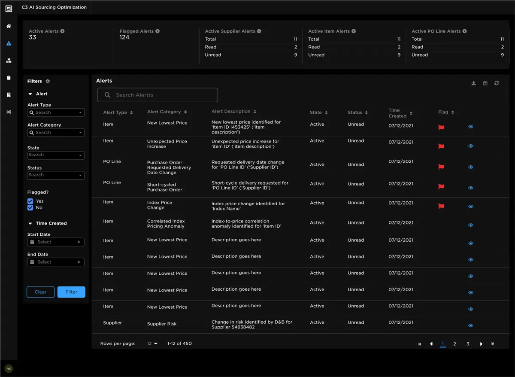
Task: Collapse the Alert filter section
Action: pos(30,94)
